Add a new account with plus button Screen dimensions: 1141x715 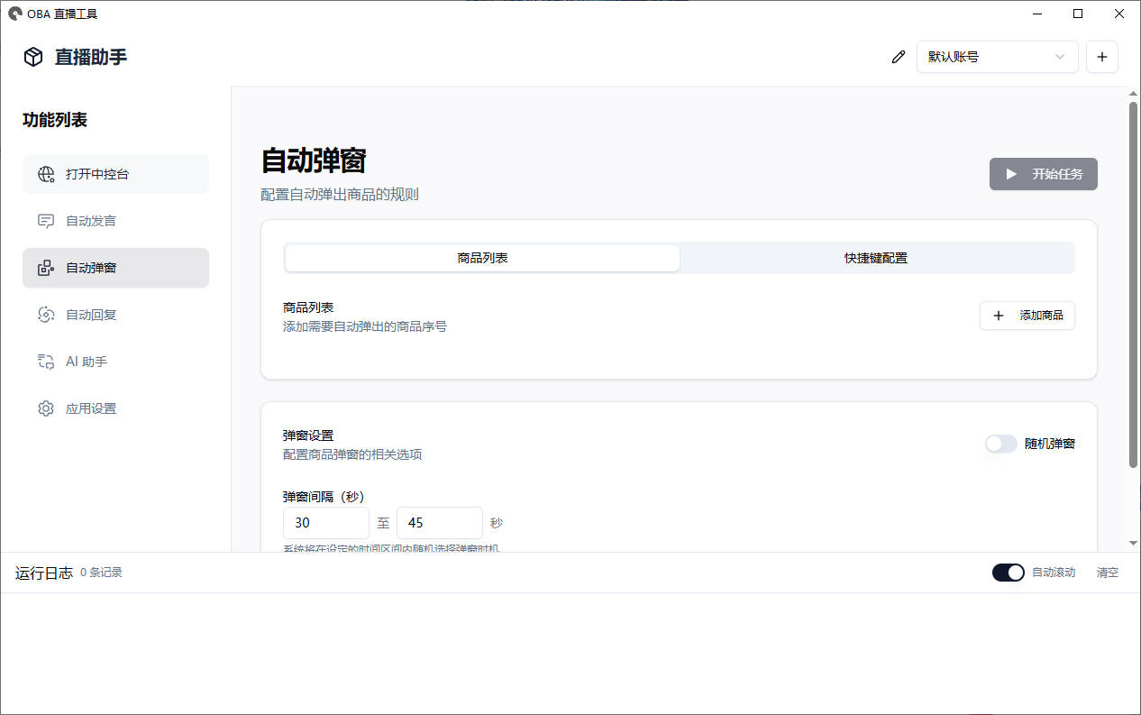[1102, 57]
